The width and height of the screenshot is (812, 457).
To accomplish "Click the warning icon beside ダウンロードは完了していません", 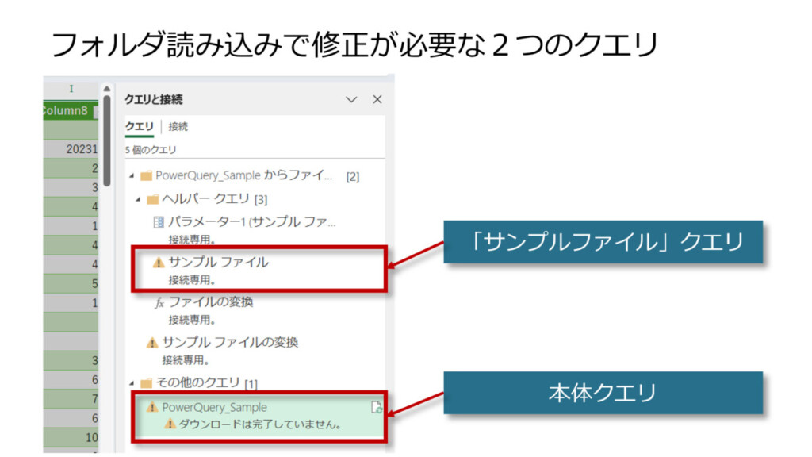I will [x=169, y=424].
